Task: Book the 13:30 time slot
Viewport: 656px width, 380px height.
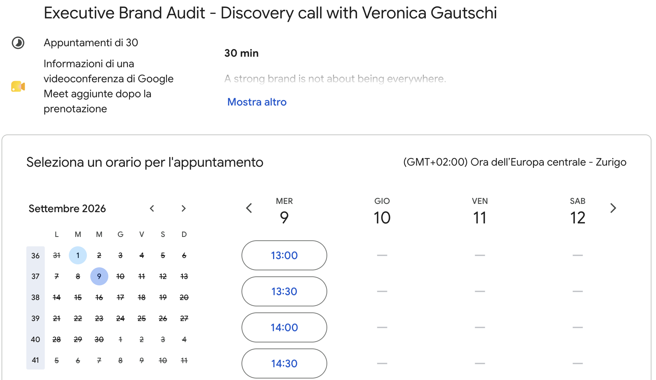Action: coord(284,291)
